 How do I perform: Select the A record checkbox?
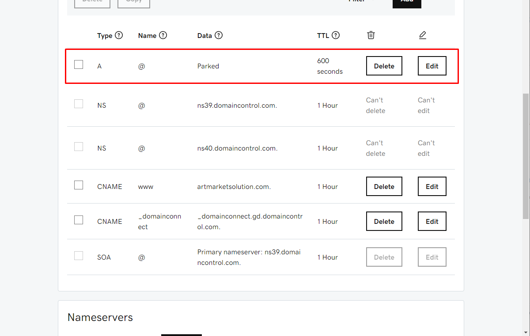click(79, 64)
